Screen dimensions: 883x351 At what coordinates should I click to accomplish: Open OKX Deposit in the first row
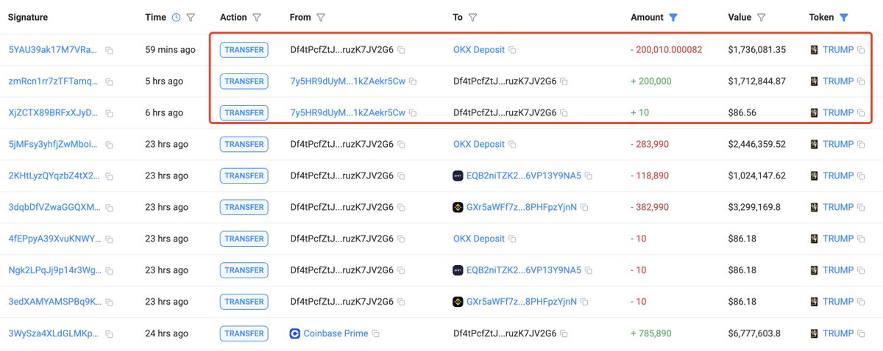[479, 50]
